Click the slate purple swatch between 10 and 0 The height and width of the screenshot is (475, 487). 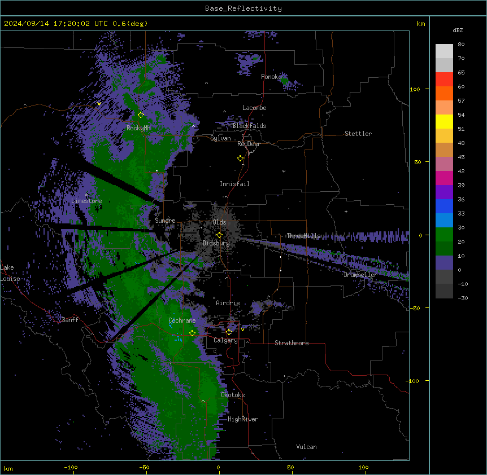pos(444,263)
